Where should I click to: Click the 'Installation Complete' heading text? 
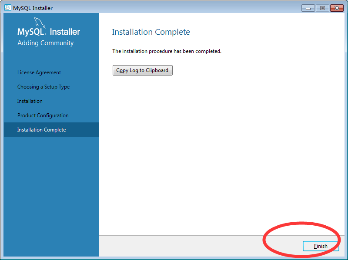(x=151, y=32)
